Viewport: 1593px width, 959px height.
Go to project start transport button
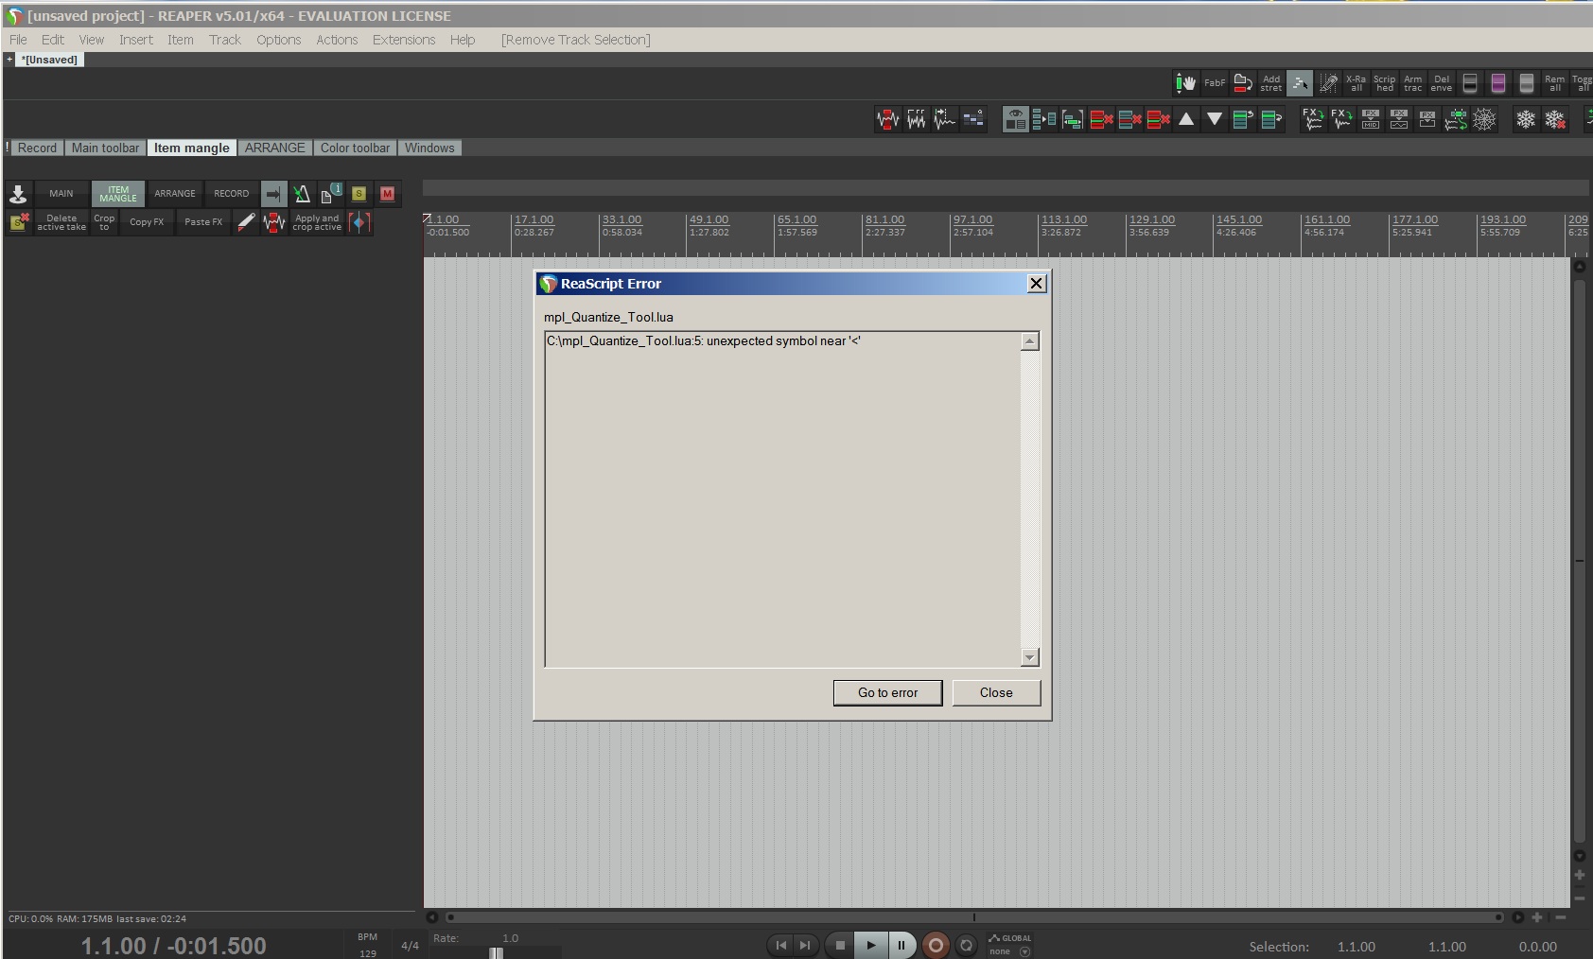pos(780,945)
